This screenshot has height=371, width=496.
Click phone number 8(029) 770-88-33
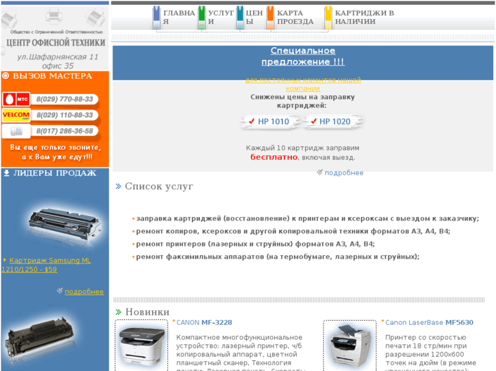pos(65,99)
